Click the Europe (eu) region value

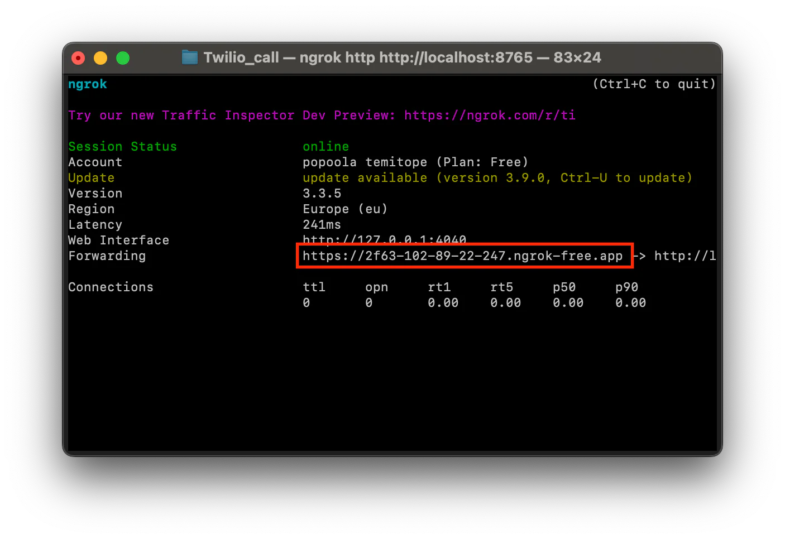tap(345, 209)
